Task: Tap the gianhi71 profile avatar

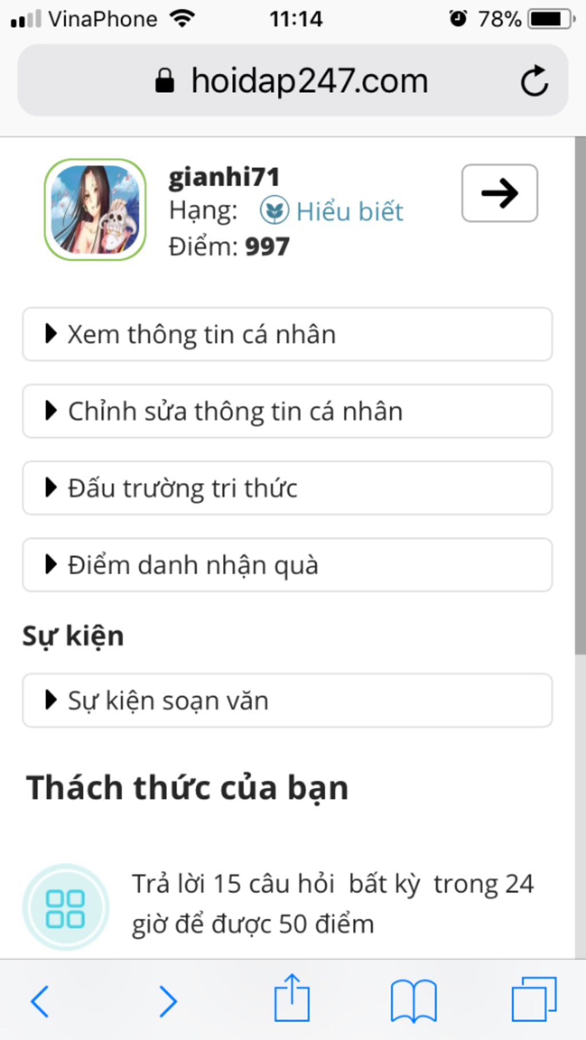Action: [x=95, y=209]
